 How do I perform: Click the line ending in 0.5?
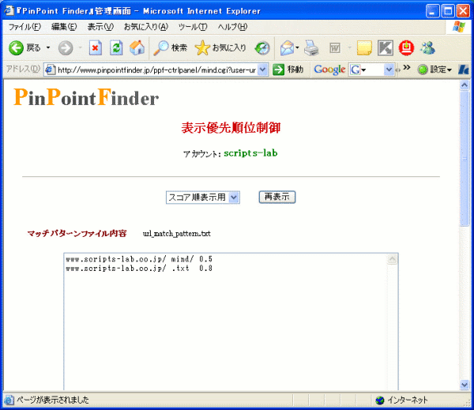click(x=139, y=259)
